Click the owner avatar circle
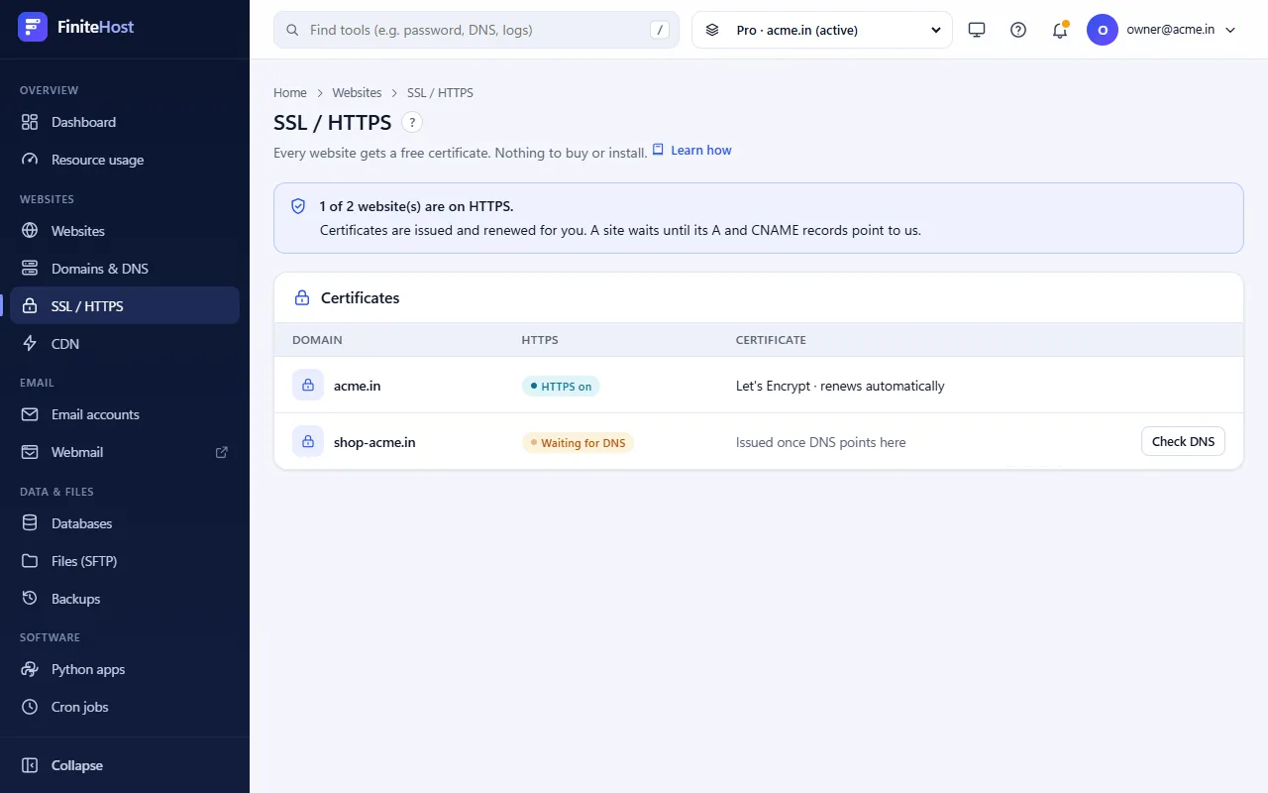The image size is (1268, 793). [1103, 30]
